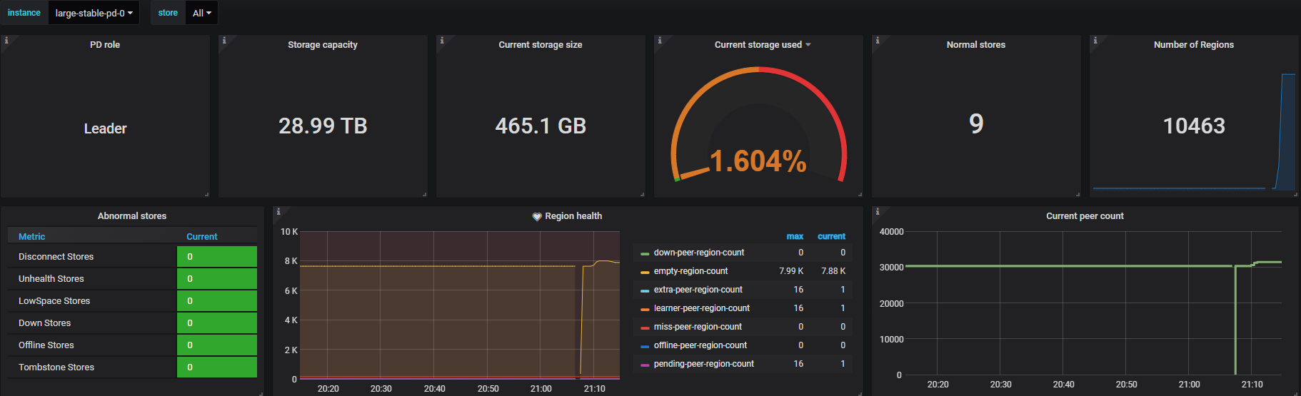Sort the Abnormal stores table by Metric
The image size is (1301, 396).
tap(32, 237)
